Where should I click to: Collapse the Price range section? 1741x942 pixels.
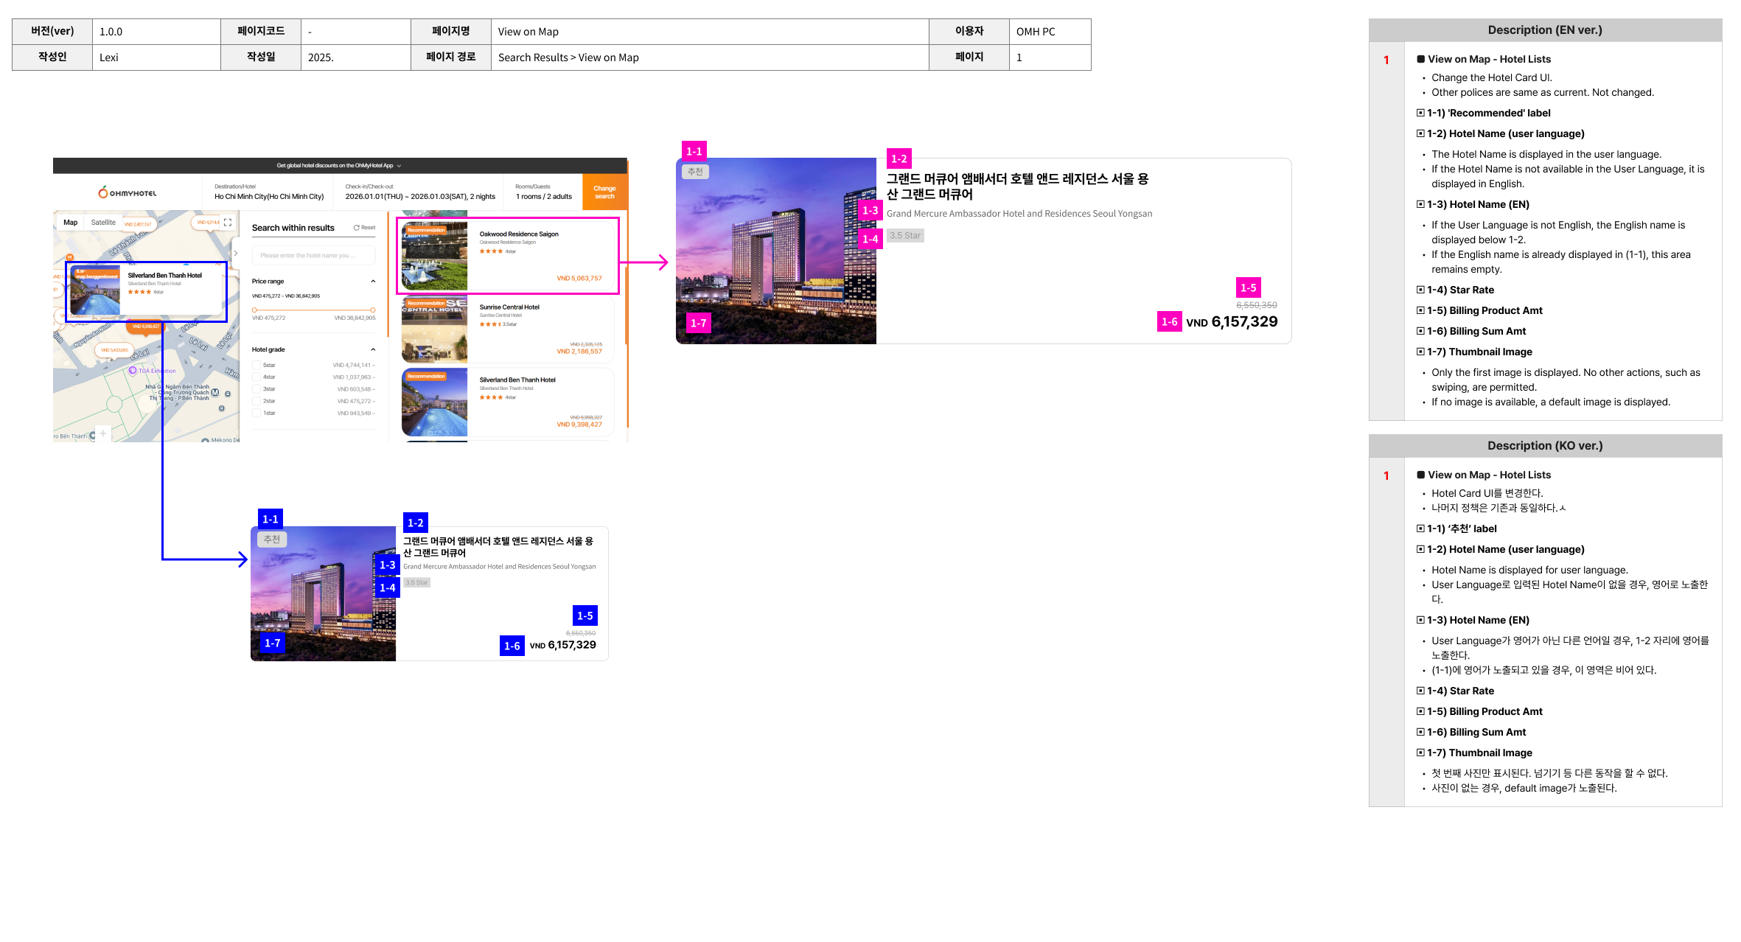[x=373, y=281]
